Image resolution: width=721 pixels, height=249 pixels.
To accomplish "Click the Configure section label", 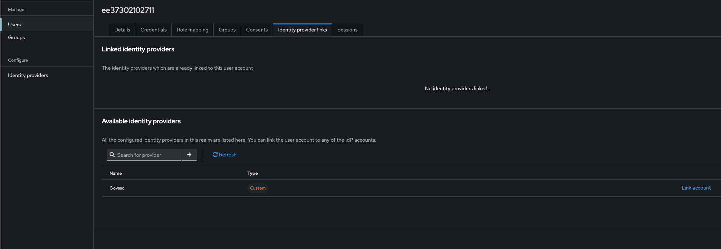I will [x=18, y=60].
